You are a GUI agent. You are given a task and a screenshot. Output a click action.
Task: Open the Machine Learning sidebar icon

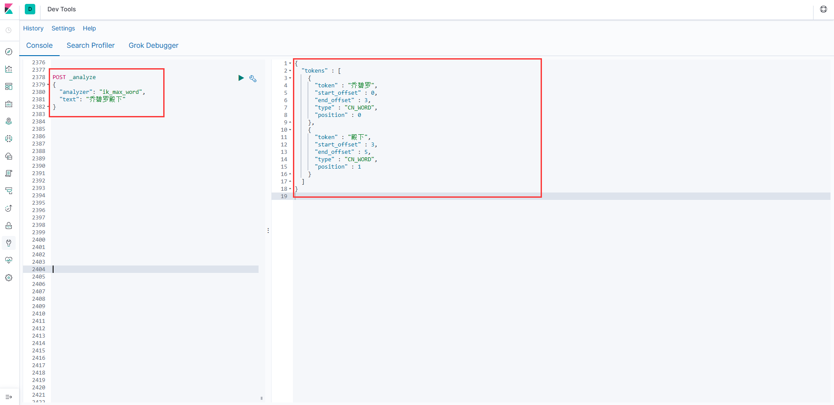9,139
